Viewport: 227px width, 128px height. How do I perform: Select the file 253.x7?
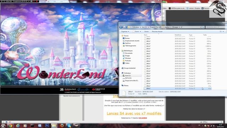(178, 74)
